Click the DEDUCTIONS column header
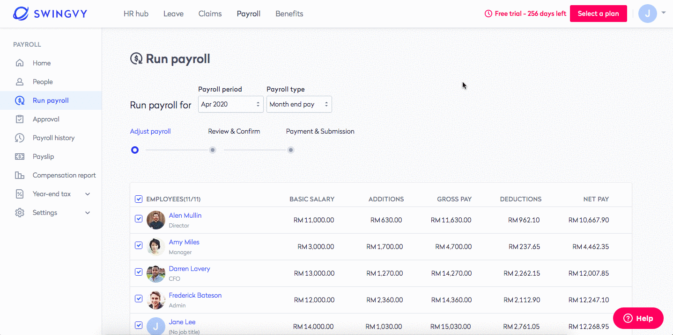This screenshot has width=673, height=335. (x=521, y=199)
